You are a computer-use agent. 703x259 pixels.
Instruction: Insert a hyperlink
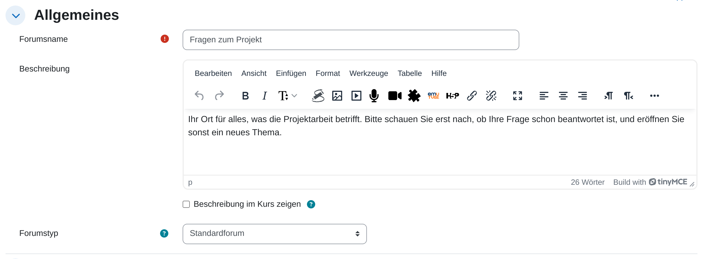click(472, 96)
